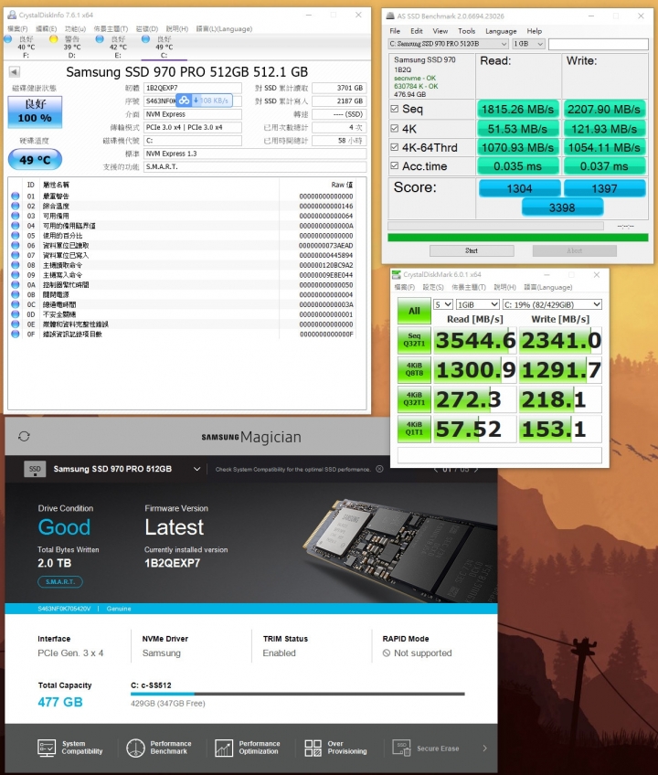Click the blue 100 % health status box
The width and height of the screenshot is (658, 775).
(35, 112)
